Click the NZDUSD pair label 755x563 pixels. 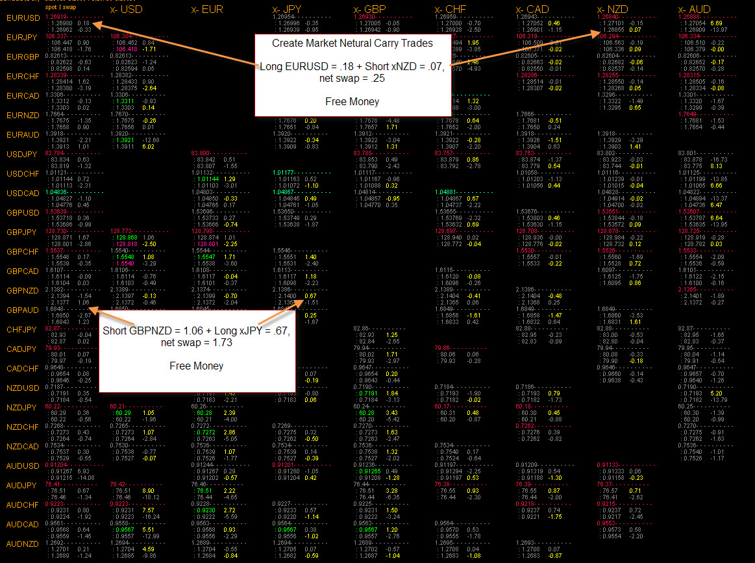click(x=23, y=388)
